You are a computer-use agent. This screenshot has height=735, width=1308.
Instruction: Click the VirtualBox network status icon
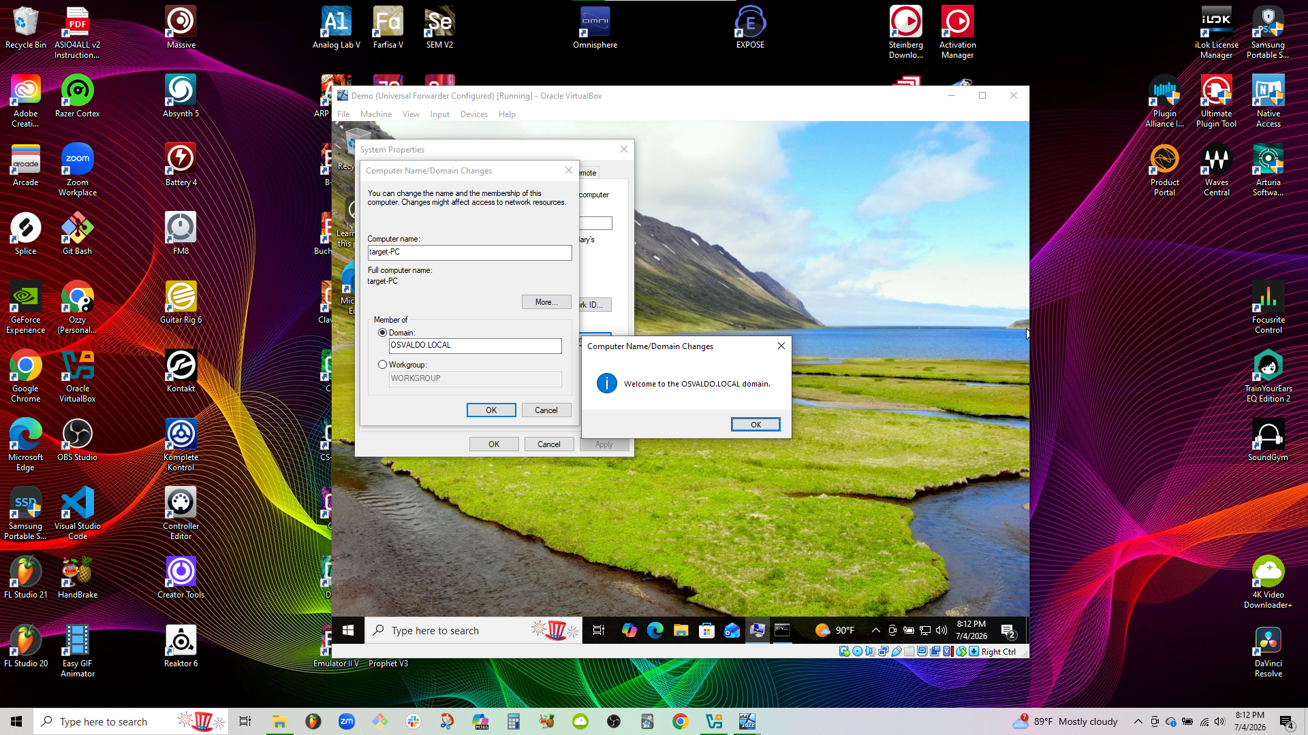point(883,651)
